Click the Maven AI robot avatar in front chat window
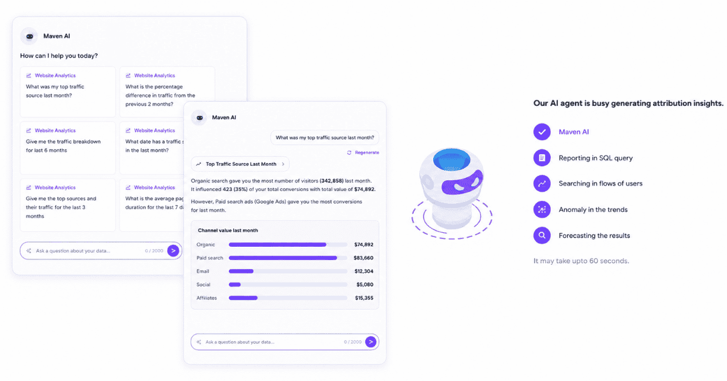This screenshot has width=727, height=381. 199,117
